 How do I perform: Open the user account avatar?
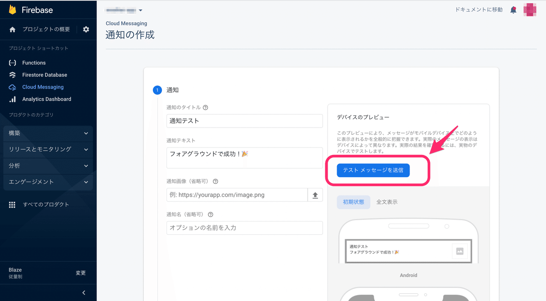pyautogui.click(x=531, y=10)
